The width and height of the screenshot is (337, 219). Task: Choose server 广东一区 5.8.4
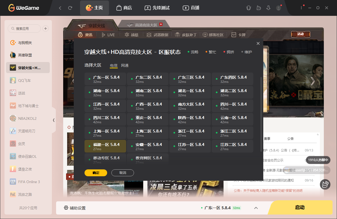[105, 79]
